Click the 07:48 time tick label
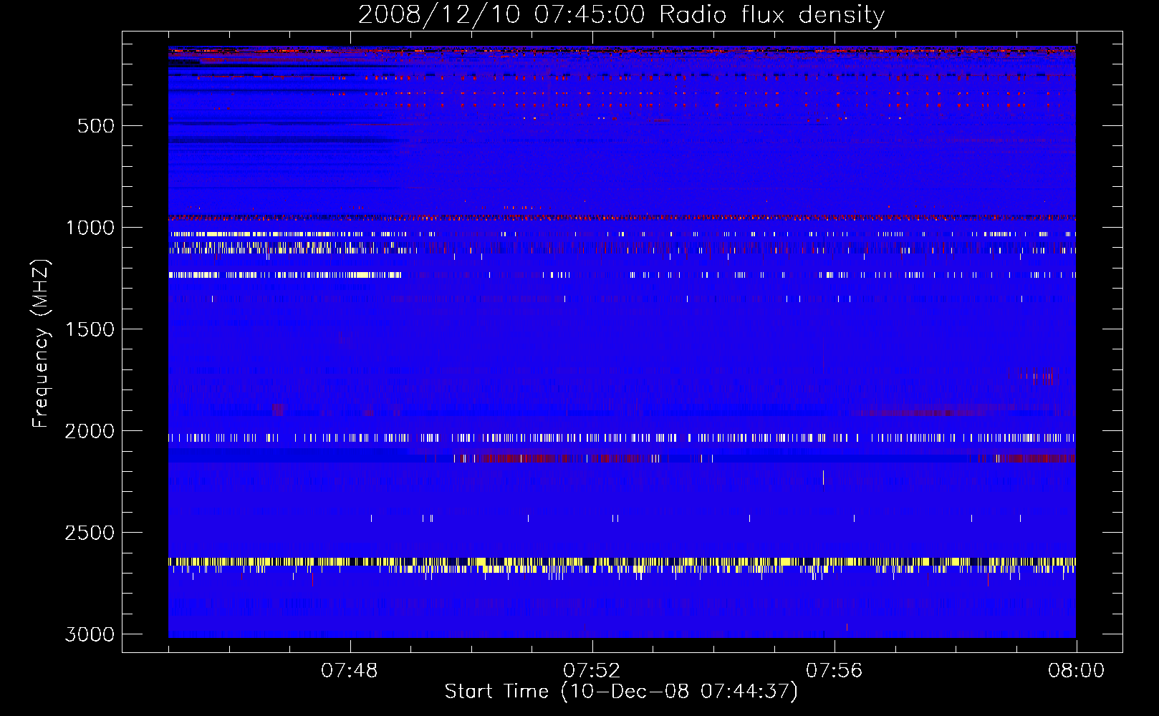 tap(350, 671)
